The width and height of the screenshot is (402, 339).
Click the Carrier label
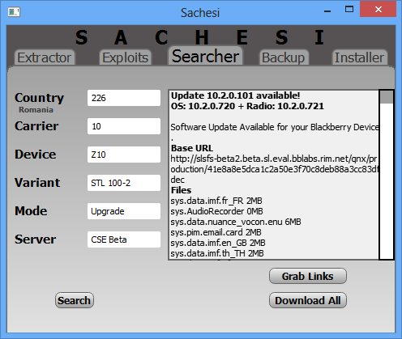(x=36, y=126)
